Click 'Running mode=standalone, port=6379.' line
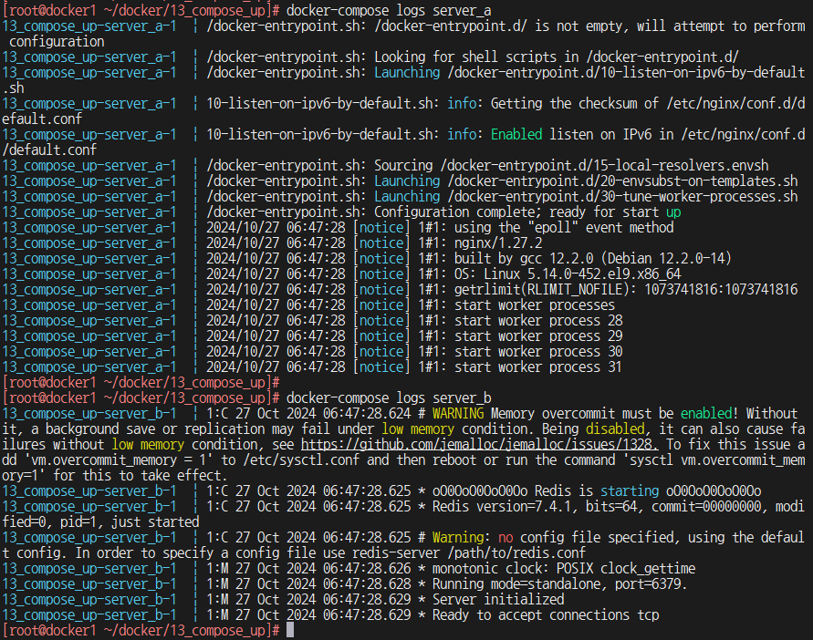This screenshot has width=813, height=640. pos(560,584)
